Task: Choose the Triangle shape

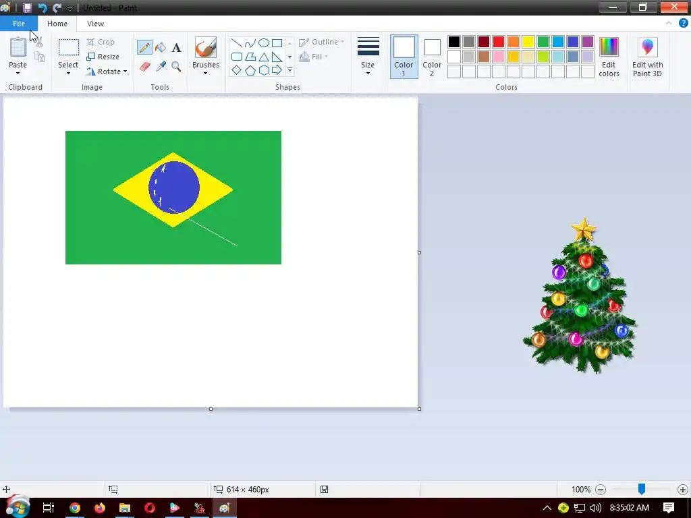Action: [x=264, y=57]
